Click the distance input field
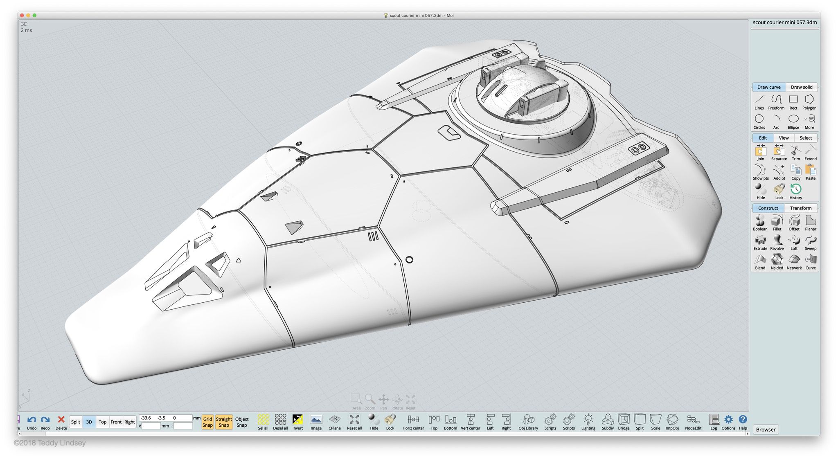The width and height of the screenshot is (838, 459). (151, 426)
